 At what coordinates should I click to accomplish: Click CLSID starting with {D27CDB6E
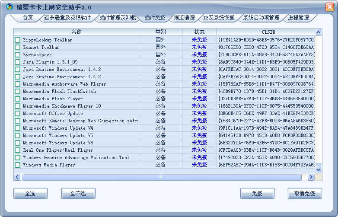pos(266,99)
